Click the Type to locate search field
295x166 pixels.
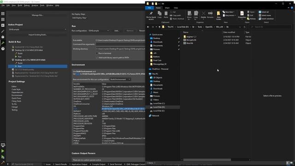tap(26, 164)
